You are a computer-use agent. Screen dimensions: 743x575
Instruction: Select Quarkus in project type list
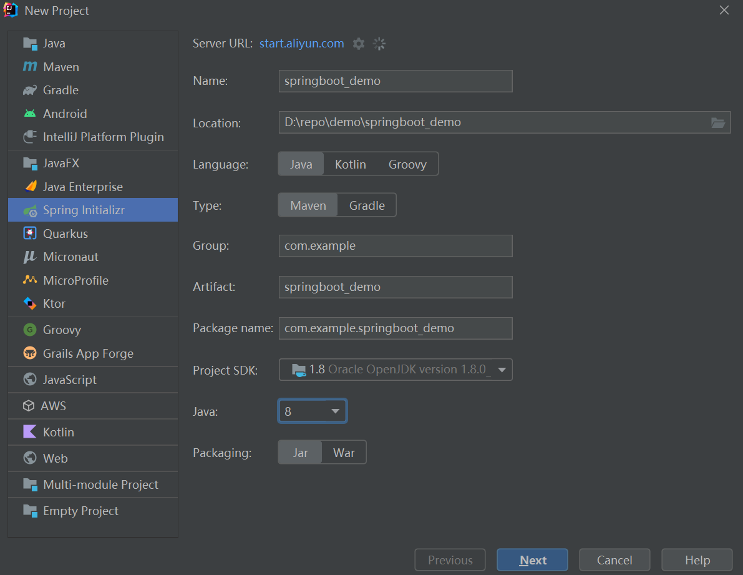tap(93, 233)
